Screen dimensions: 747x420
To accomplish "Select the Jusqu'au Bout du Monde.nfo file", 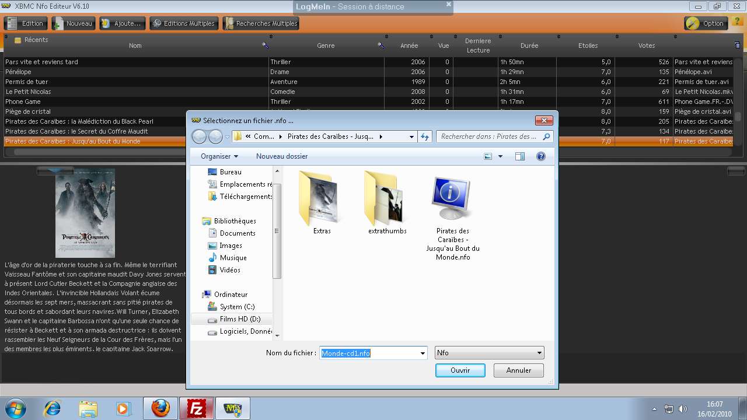I will pos(452,219).
